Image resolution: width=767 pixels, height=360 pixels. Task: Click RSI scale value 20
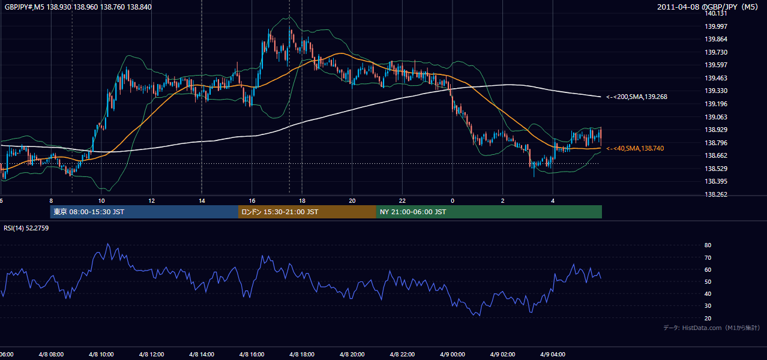tap(708, 318)
